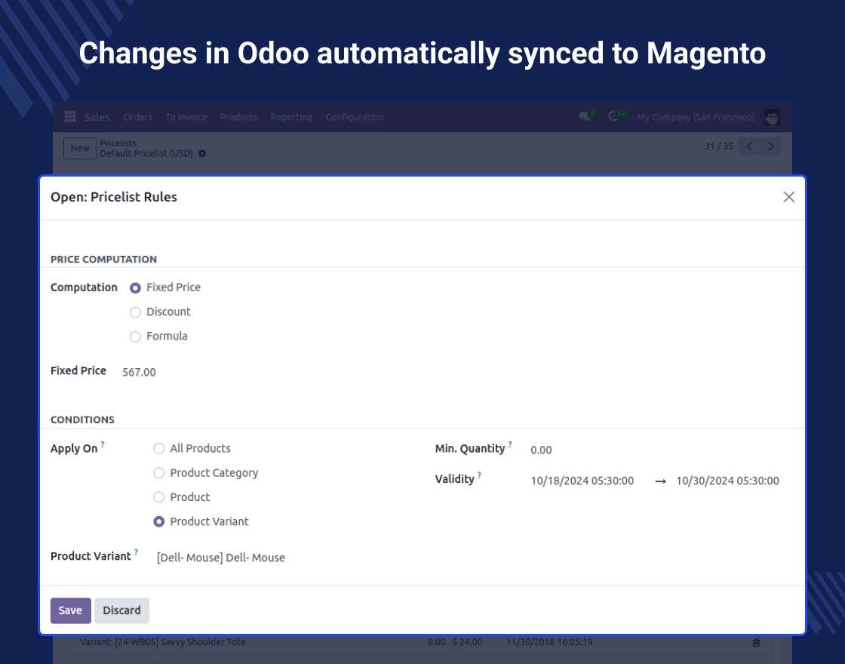
Task: Select Fixed Price computation
Action: pos(135,287)
